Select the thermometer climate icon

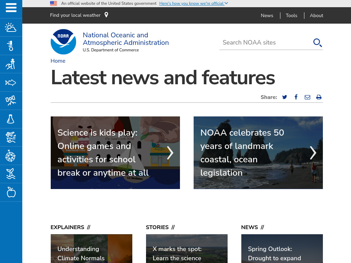[x=11, y=46]
